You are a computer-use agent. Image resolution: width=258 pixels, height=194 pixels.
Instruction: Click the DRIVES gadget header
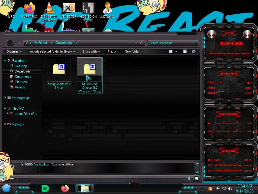[x=228, y=151]
